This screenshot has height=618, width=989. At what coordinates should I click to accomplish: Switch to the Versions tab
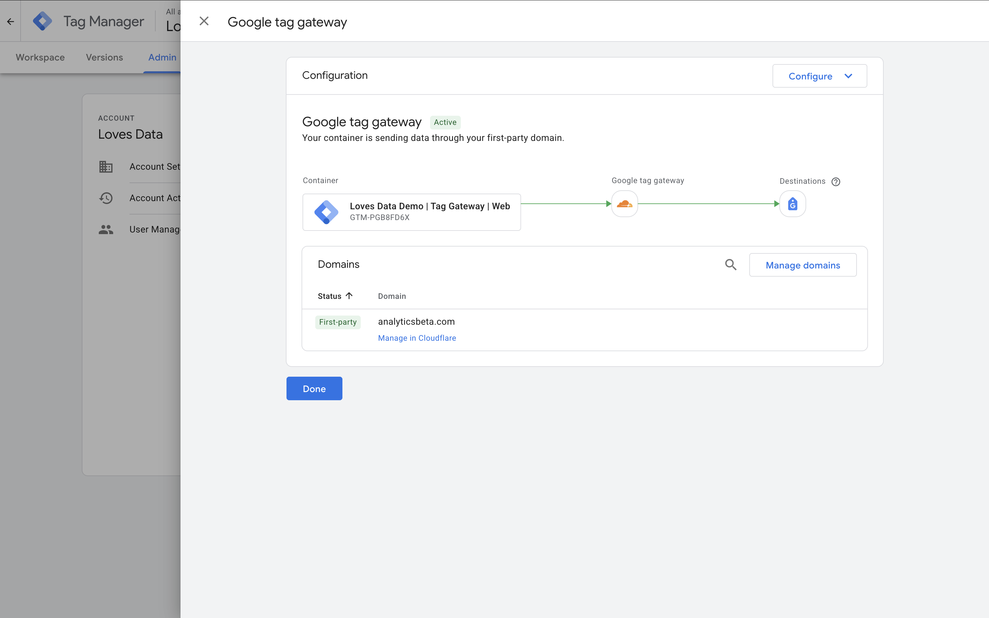104,57
